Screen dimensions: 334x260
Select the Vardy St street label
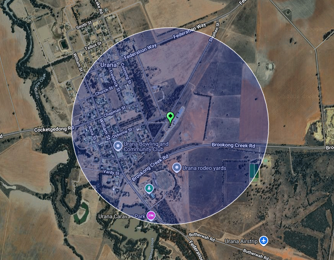point(111,172)
